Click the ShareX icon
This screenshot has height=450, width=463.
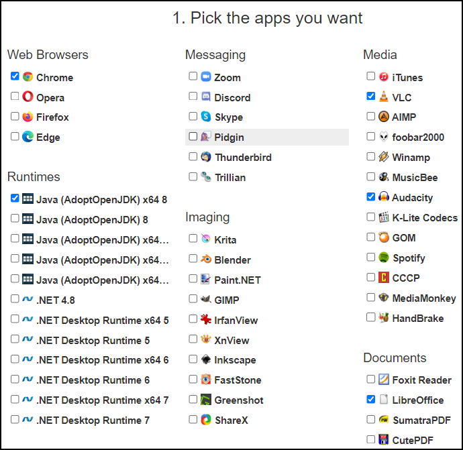point(206,420)
